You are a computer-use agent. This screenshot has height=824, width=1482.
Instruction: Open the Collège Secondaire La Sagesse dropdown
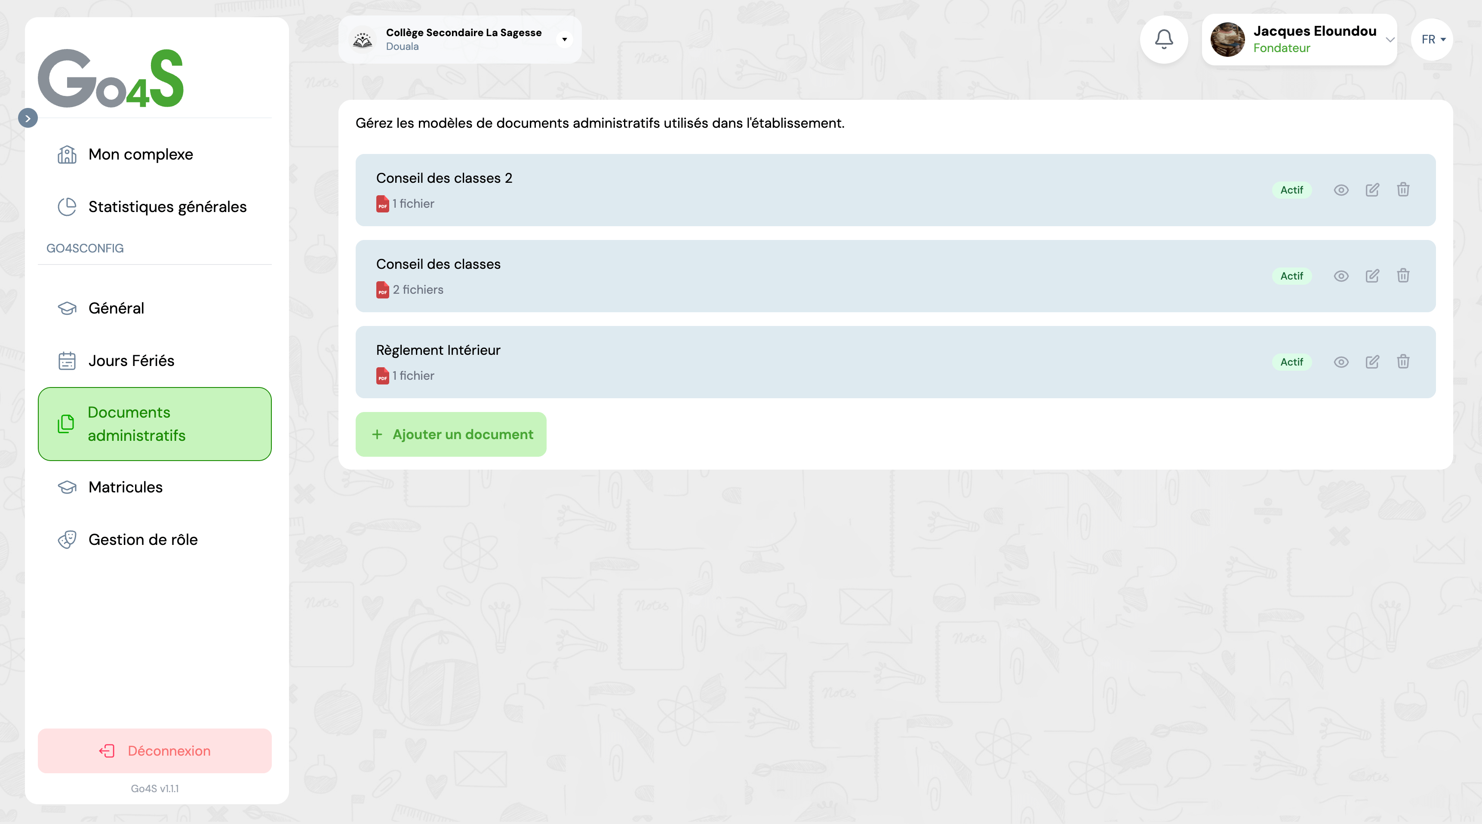(x=564, y=39)
